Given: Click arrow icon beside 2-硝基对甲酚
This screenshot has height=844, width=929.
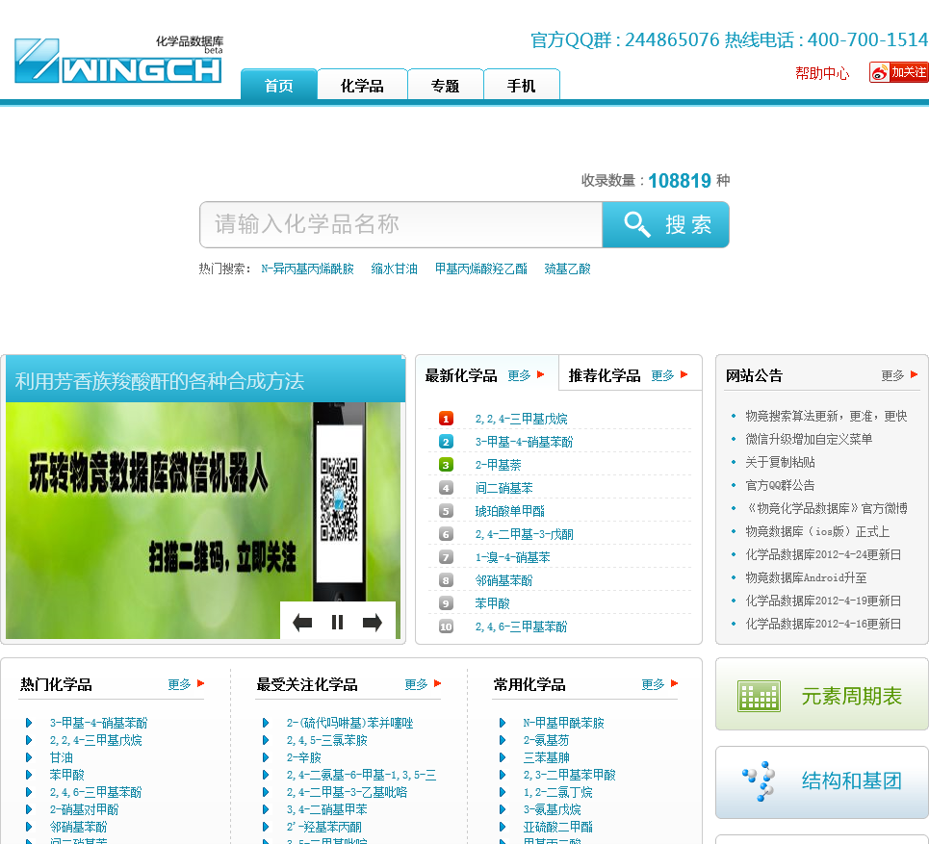Looking at the screenshot, I should point(29,809).
